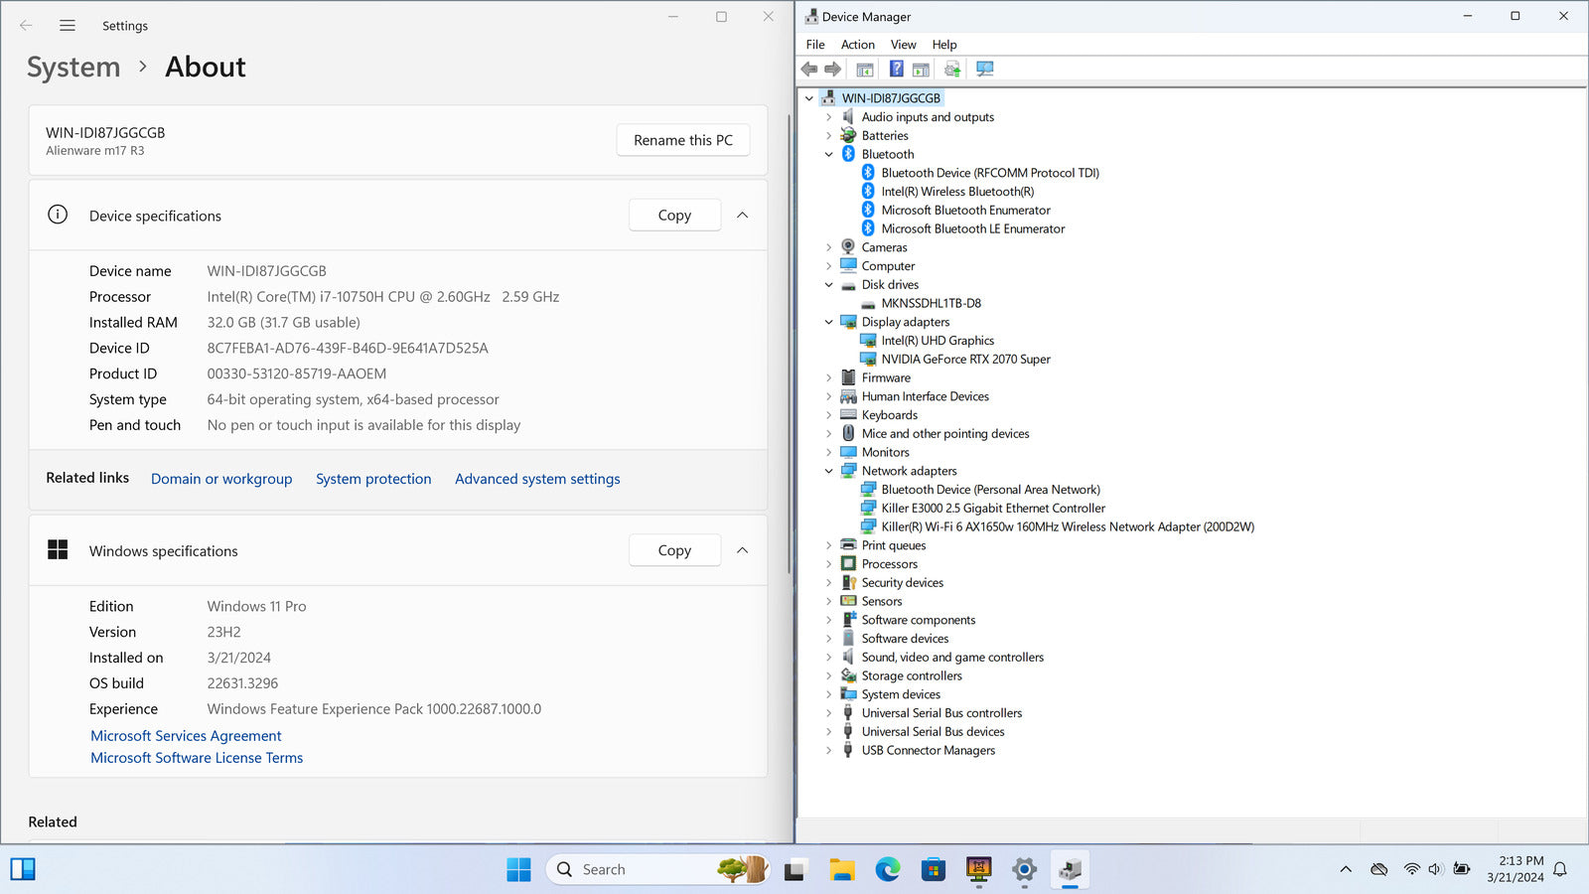Show hidden system tray icons

[x=1346, y=869]
